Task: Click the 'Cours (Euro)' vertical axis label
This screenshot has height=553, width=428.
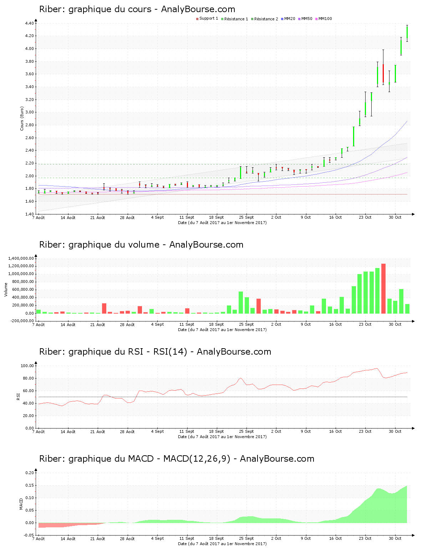Action: pos(22,118)
